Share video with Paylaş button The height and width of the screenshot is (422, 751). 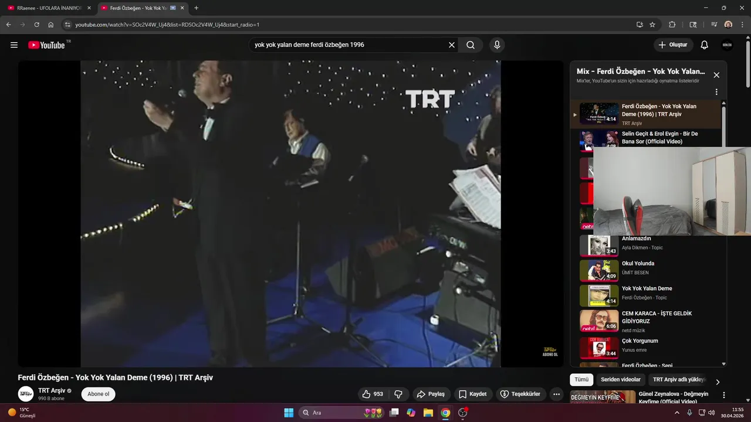(432, 394)
